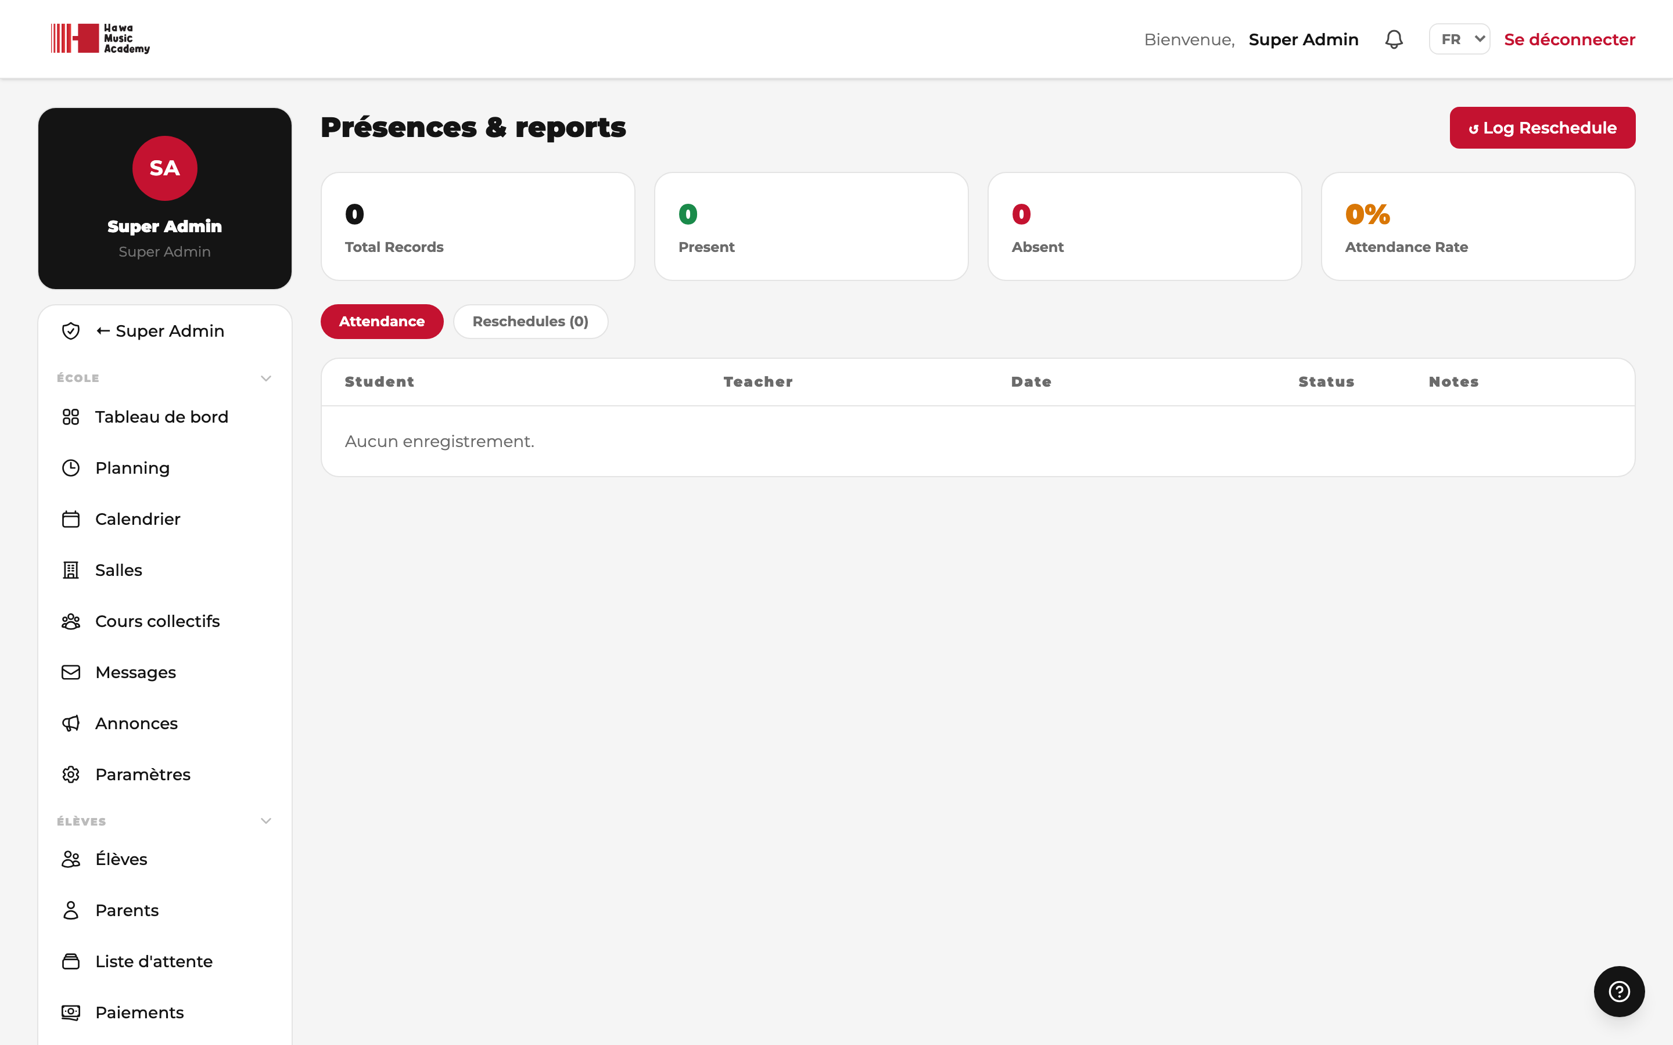Click the Notes column header
The image size is (1673, 1045).
(1453, 381)
